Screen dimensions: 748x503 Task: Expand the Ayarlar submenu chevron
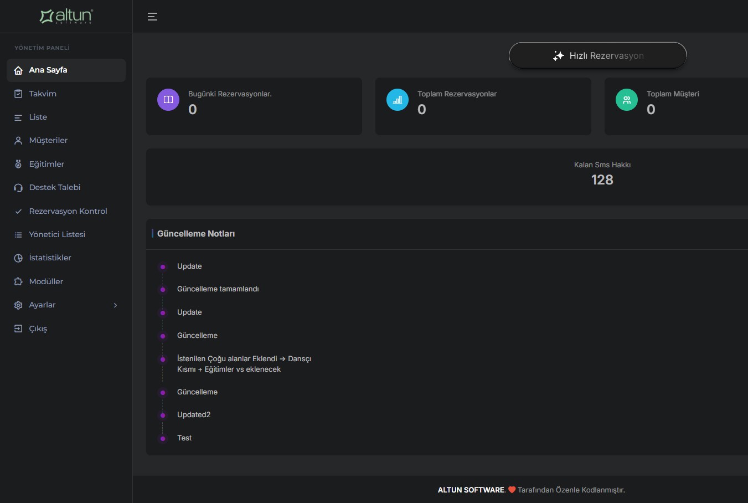tap(115, 305)
